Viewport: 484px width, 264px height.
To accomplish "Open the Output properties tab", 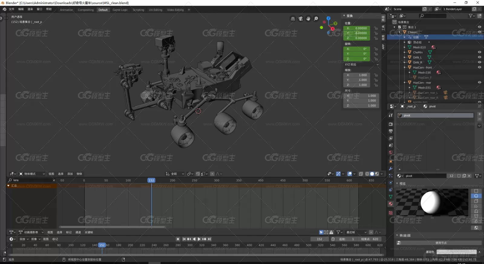I will [391, 131].
